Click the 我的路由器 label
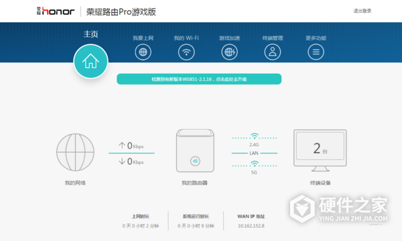 click(194, 183)
